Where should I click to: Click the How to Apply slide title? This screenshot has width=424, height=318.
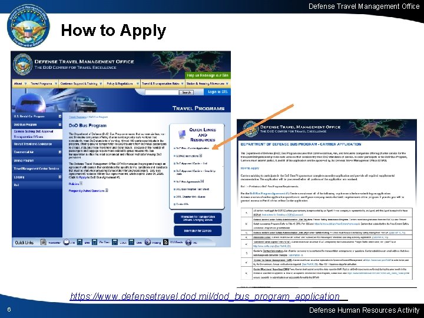[x=113, y=30]
